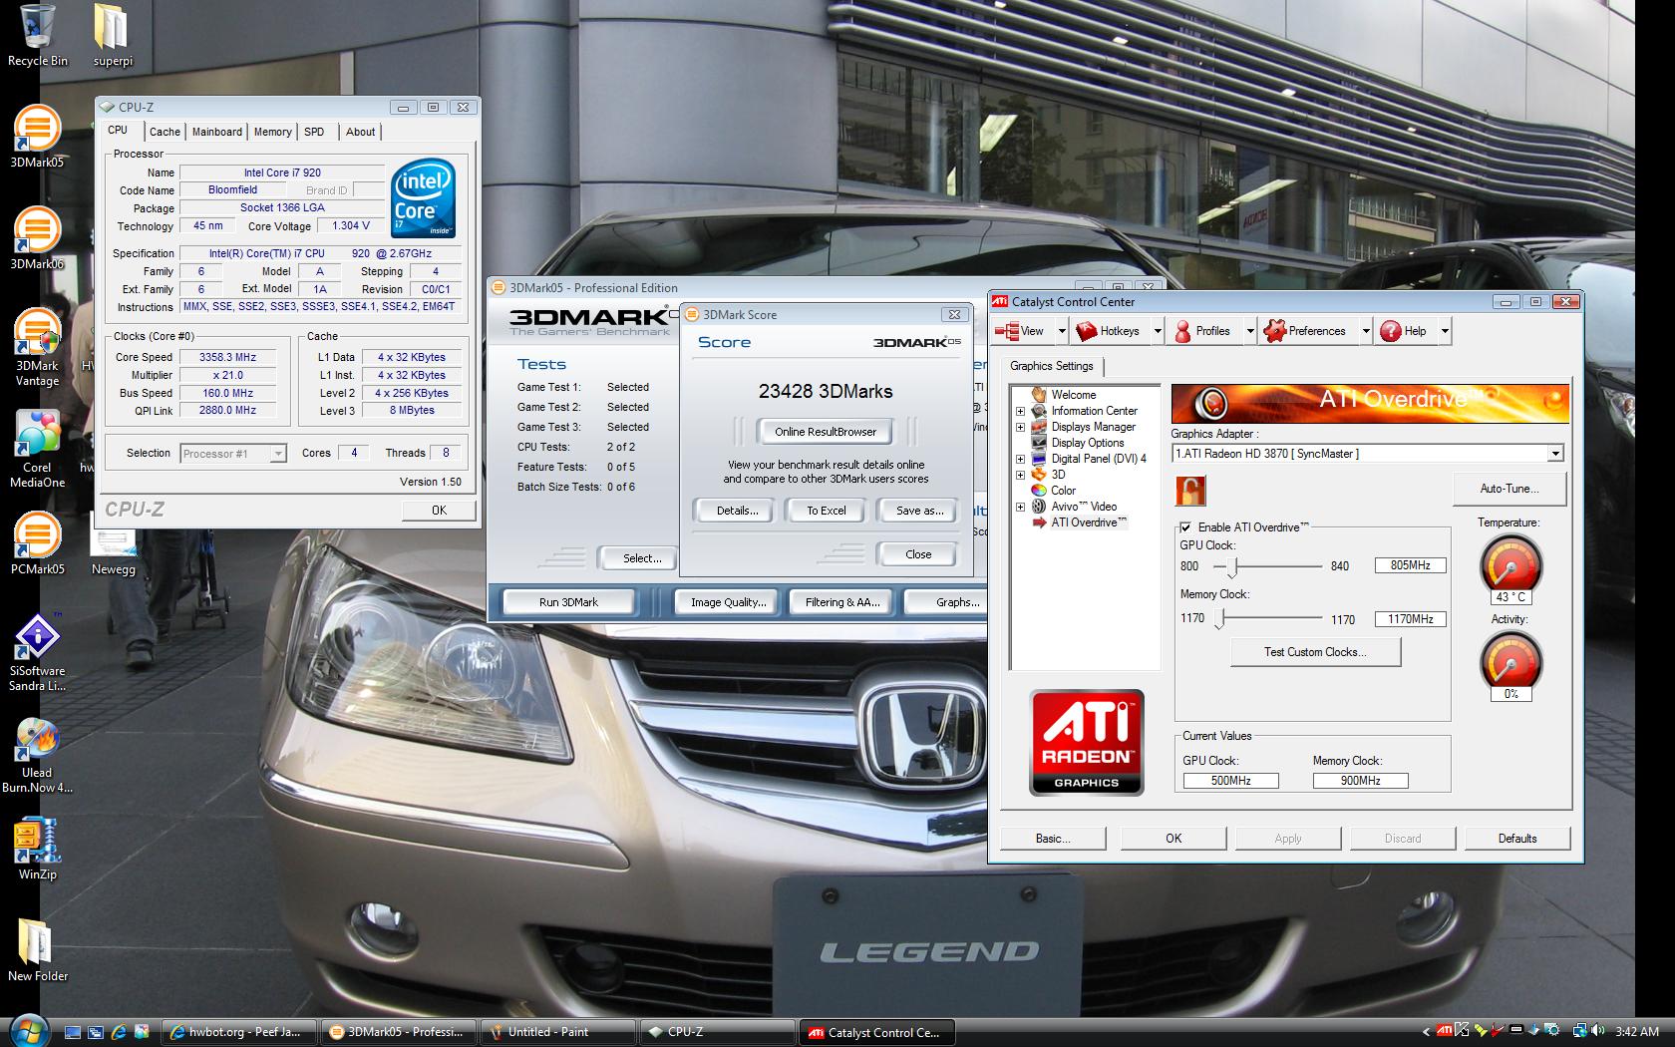Click Save as button in 3DMark Score
The width and height of the screenshot is (1675, 1047).
point(919,511)
